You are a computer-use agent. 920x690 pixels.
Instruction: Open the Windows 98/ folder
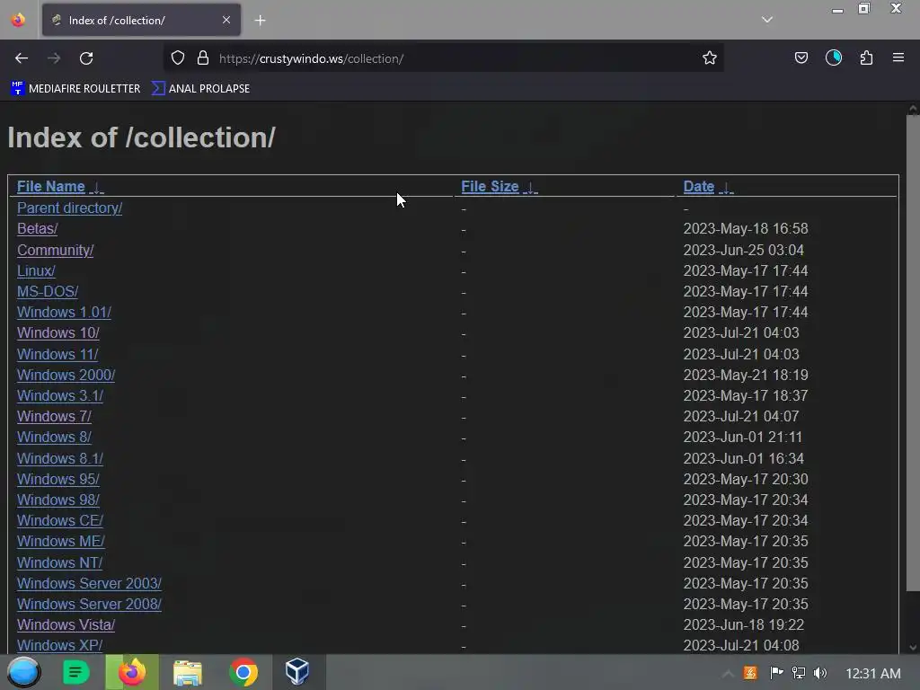pyautogui.click(x=58, y=500)
